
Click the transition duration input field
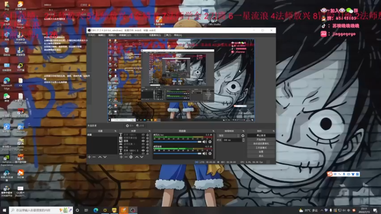point(231,140)
